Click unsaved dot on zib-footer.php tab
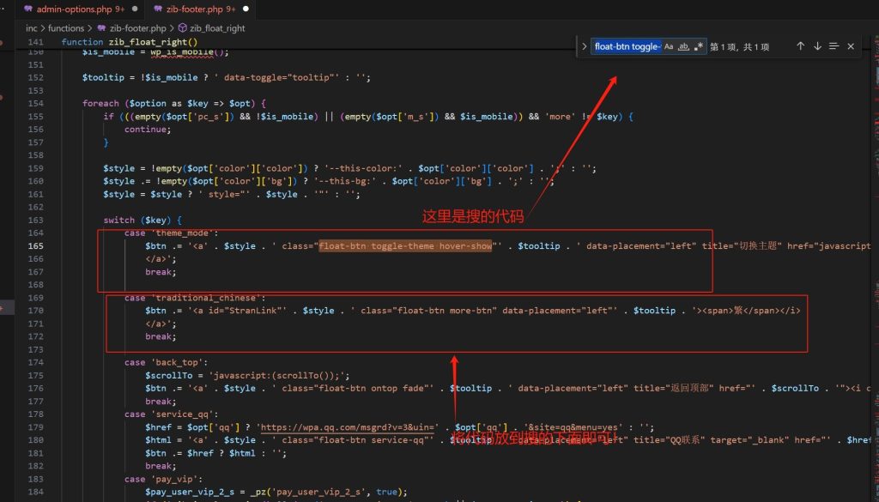 [x=246, y=9]
